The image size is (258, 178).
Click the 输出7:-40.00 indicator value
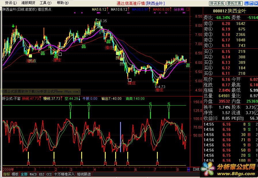(x=111, y=99)
